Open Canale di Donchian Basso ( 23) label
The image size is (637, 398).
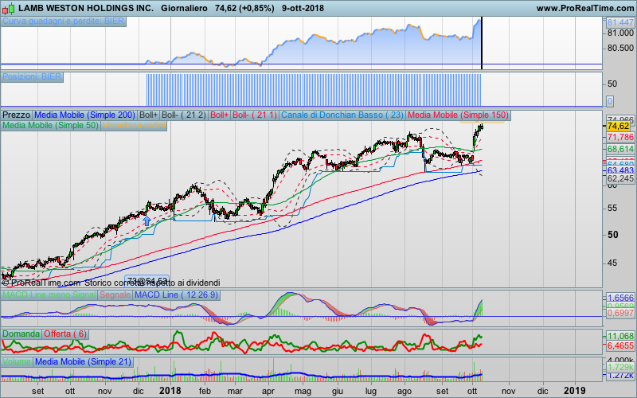[342, 115]
